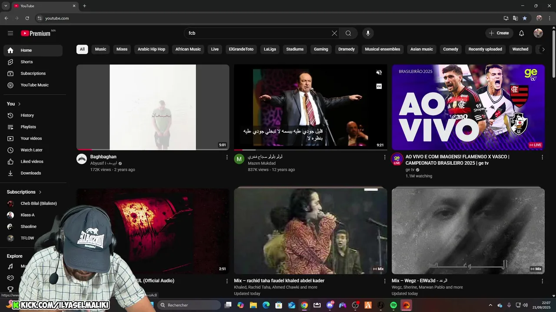The image size is (556, 312).
Task: Click the YouTube Premium logo
Action: (x=36, y=33)
